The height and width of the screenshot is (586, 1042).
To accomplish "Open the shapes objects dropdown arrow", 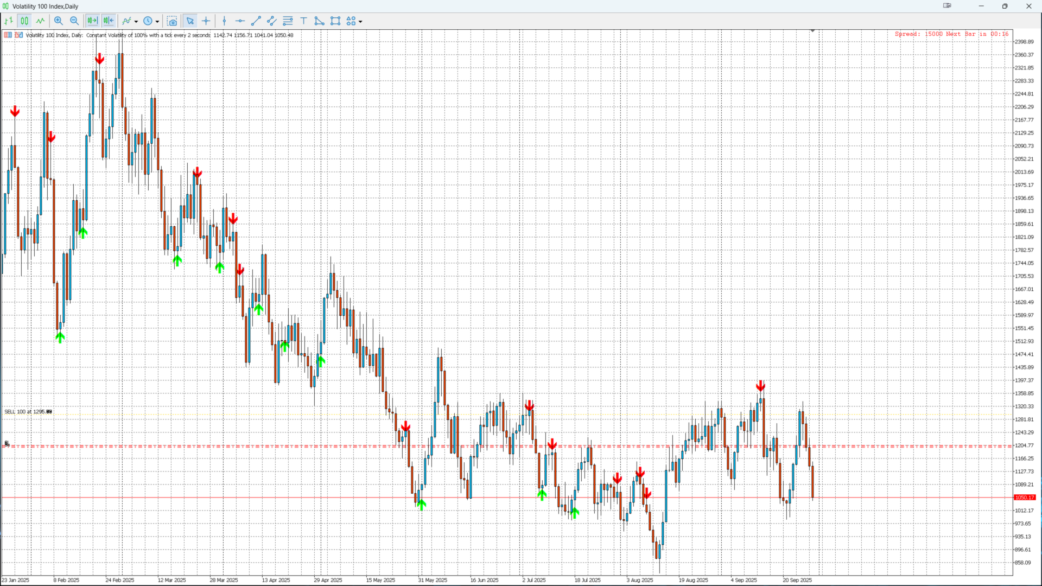I will 360,22.
